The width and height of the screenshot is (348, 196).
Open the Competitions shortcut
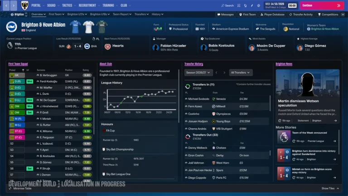[328, 15]
